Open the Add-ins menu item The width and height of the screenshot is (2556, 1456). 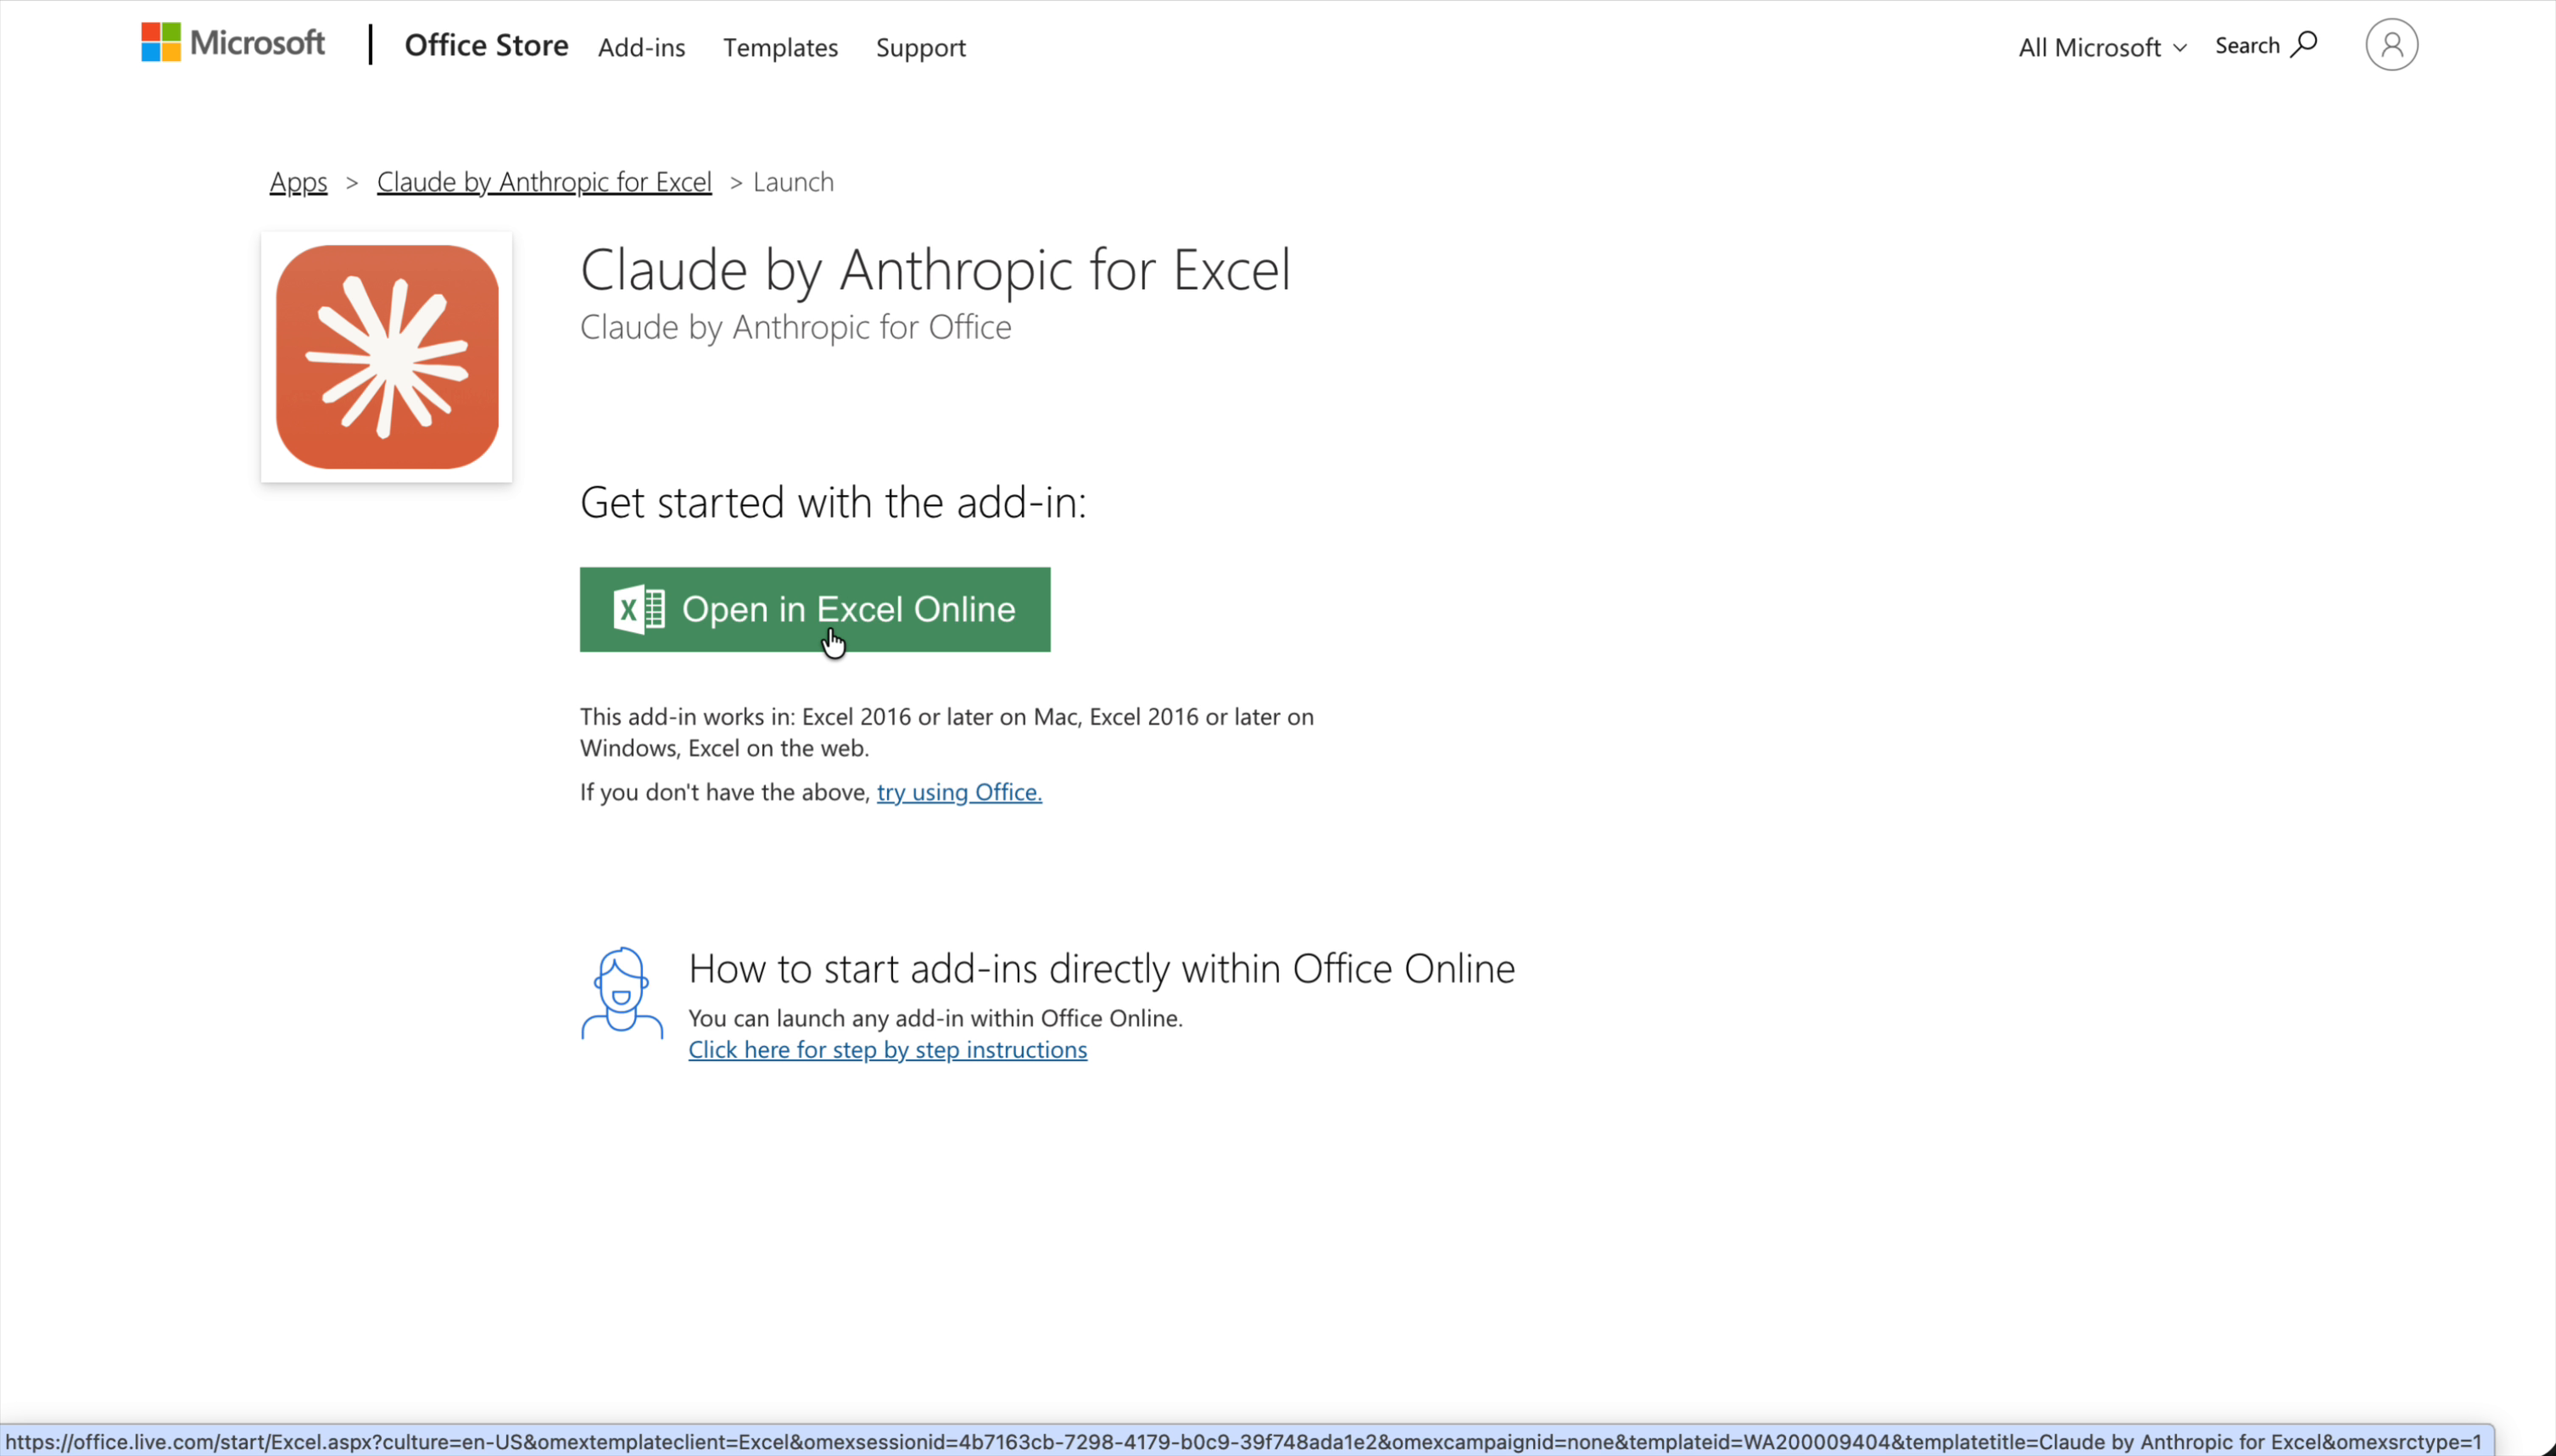point(641,47)
